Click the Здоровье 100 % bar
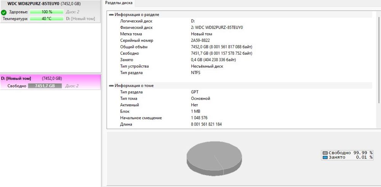 pos(46,12)
